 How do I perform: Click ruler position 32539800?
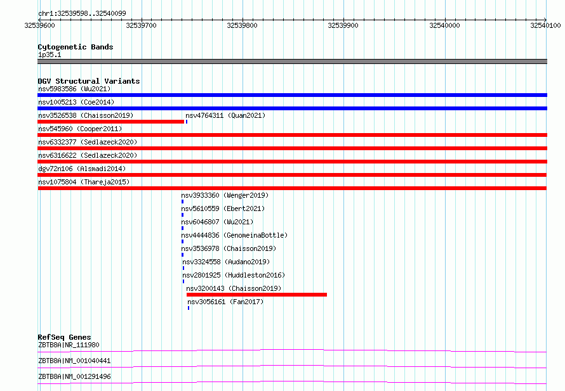[x=242, y=25]
